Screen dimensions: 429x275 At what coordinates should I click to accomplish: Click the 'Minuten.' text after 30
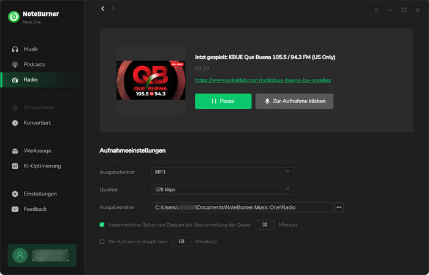coord(289,225)
